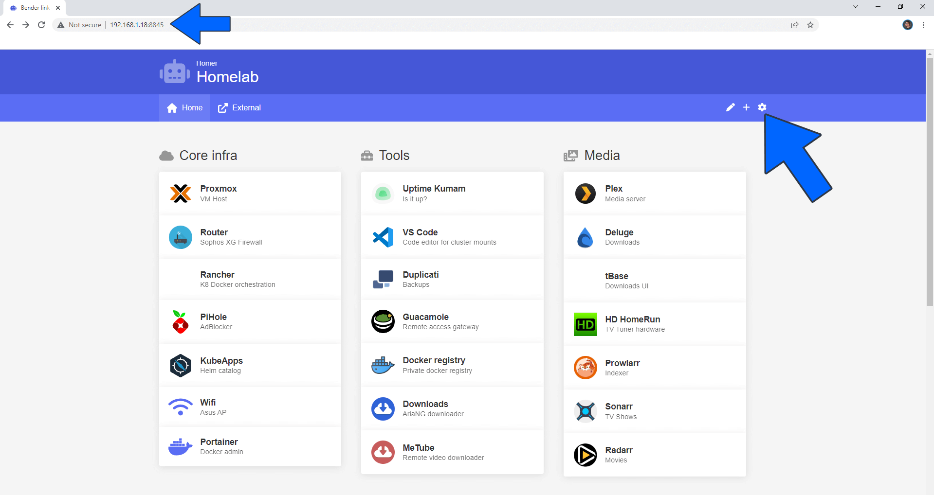Bookmark page with the star icon
This screenshot has height=495, width=934.
(x=810, y=25)
